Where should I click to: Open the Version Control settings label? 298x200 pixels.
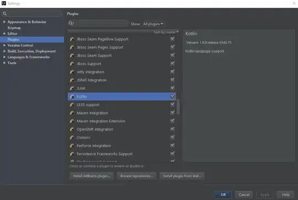pos(20,45)
